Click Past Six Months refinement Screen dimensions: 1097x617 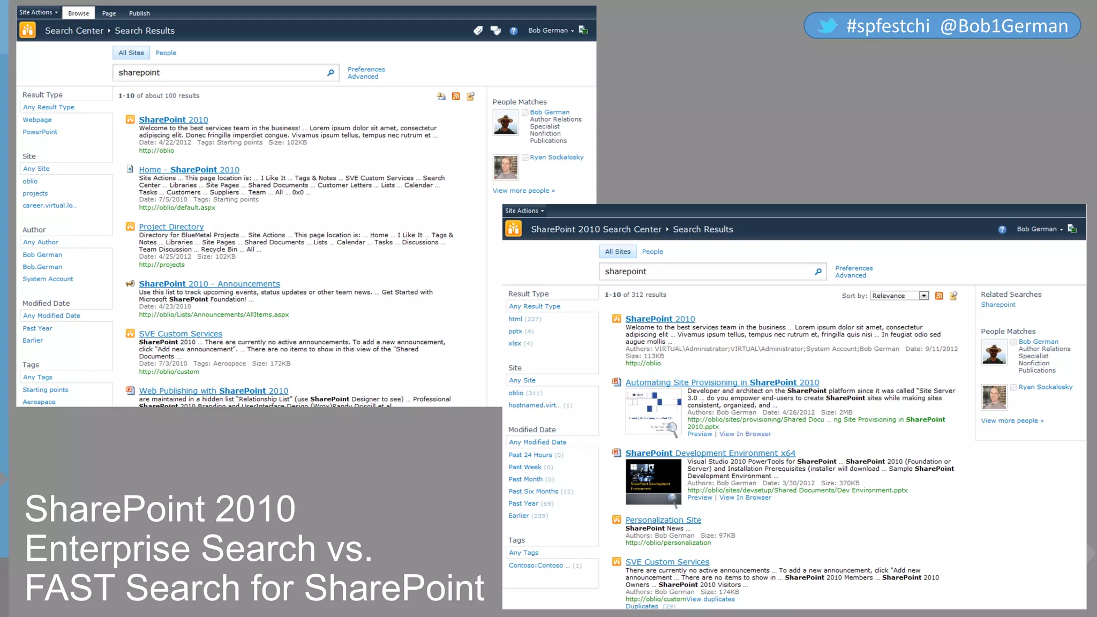pos(533,491)
